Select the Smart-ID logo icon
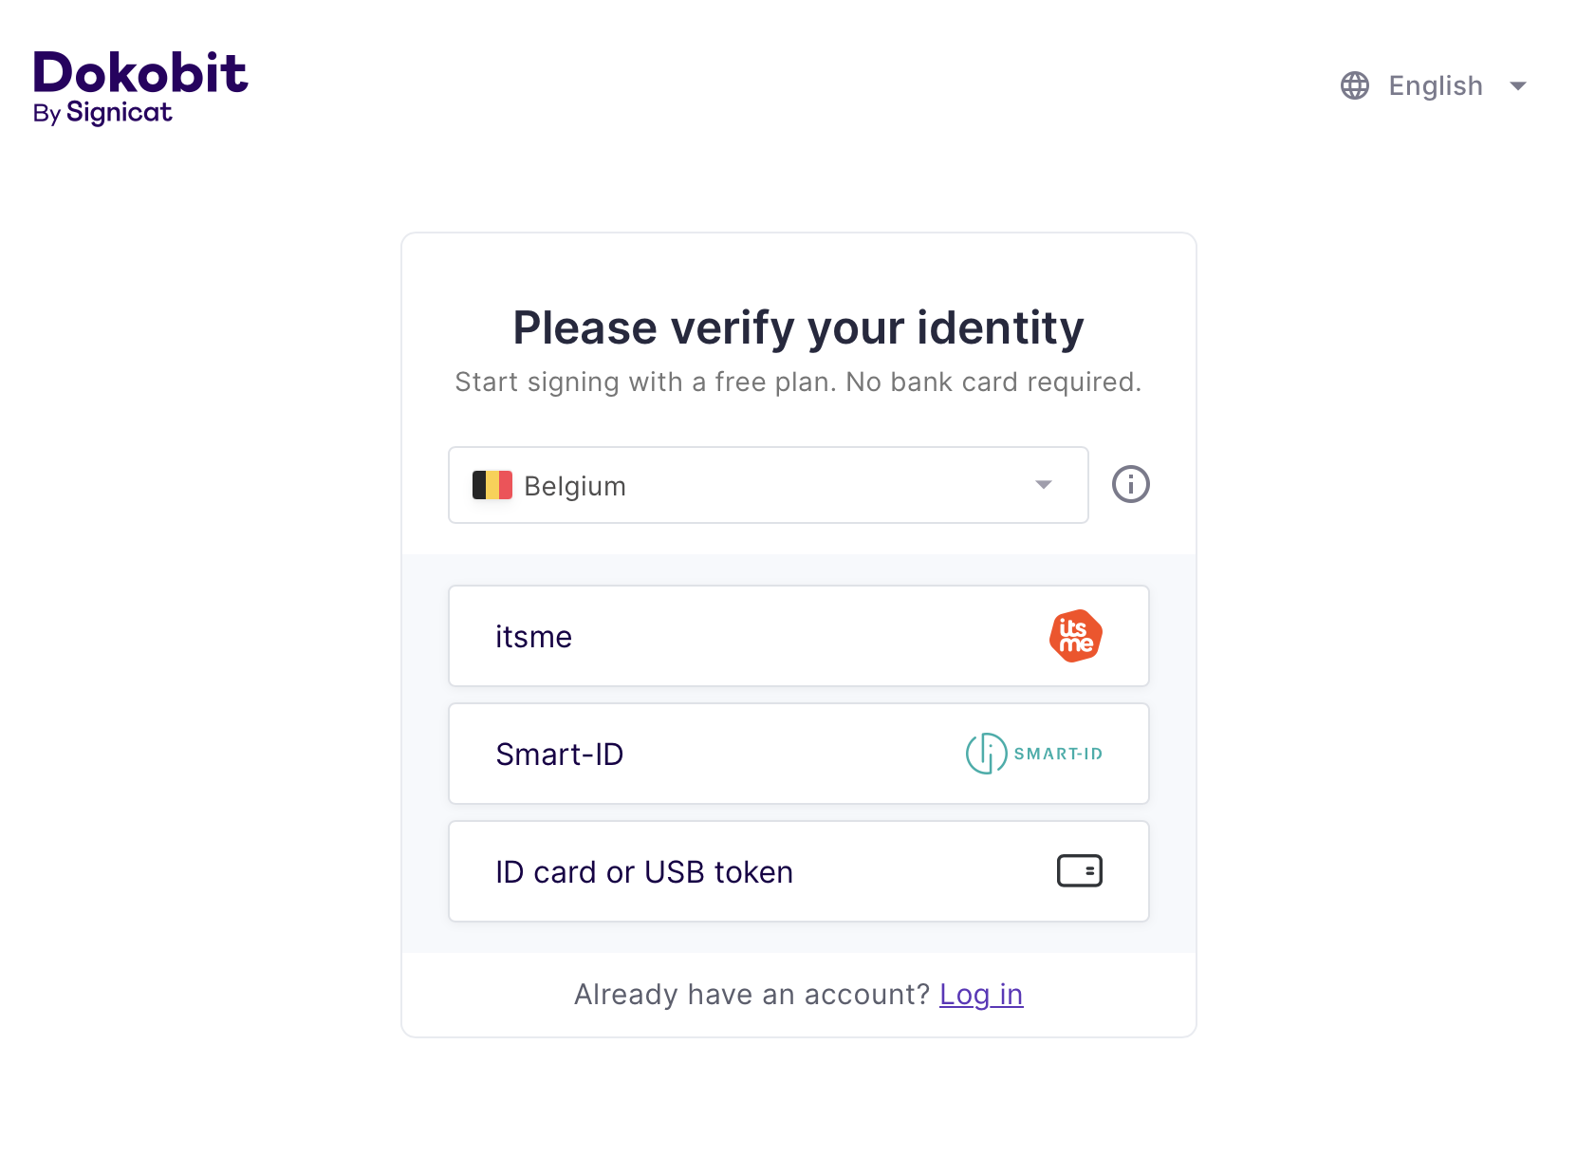This screenshot has height=1175, width=1577. point(1032,753)
